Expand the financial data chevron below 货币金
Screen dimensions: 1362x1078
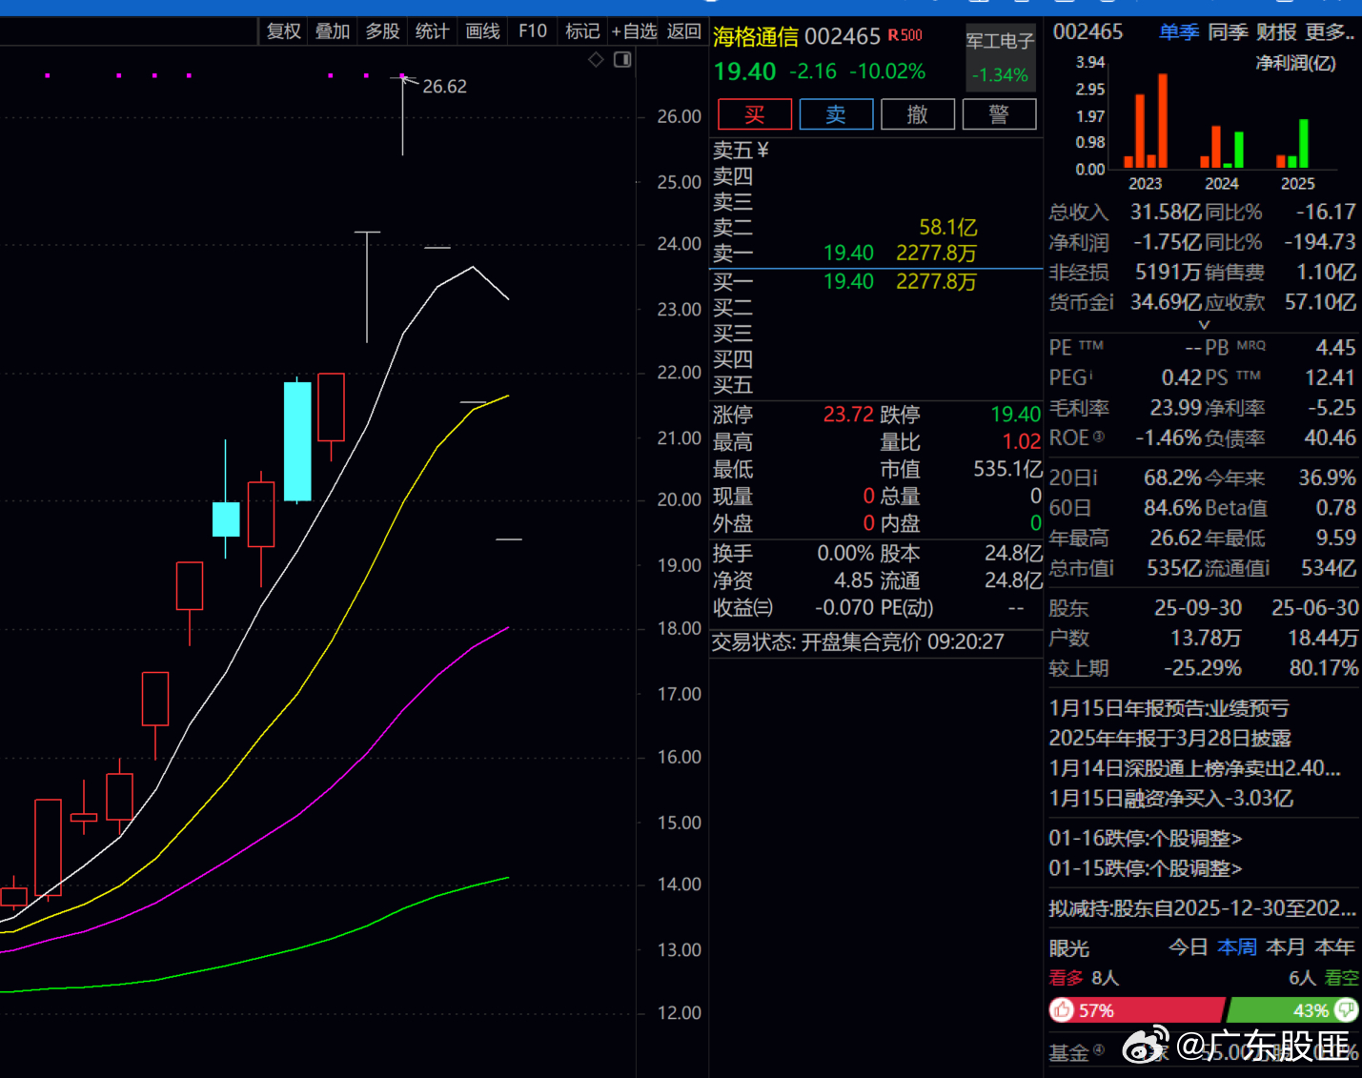tap(1204, 325)
